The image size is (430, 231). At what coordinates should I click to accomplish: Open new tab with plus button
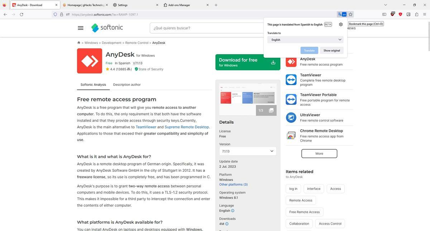[216, 5]
